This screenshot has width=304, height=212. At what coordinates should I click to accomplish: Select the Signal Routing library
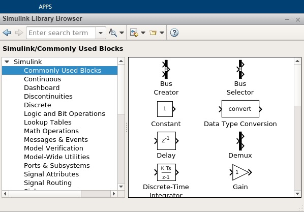point(48,183)
